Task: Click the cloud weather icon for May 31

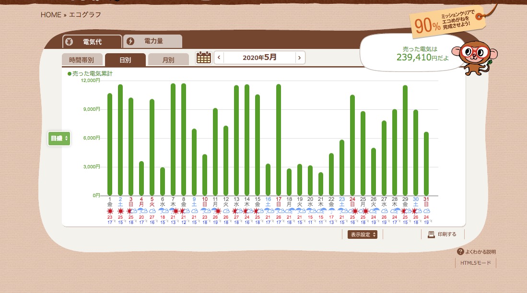Action: (426, 211)
